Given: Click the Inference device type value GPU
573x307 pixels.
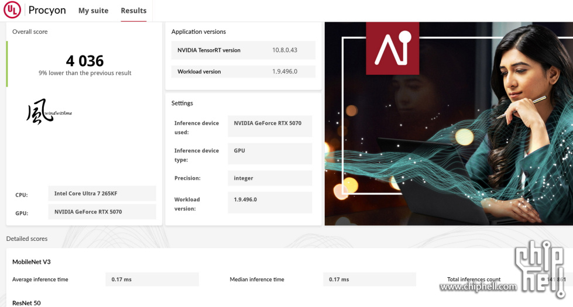Looking at the screenshot, I should click(x=270, y=154).
